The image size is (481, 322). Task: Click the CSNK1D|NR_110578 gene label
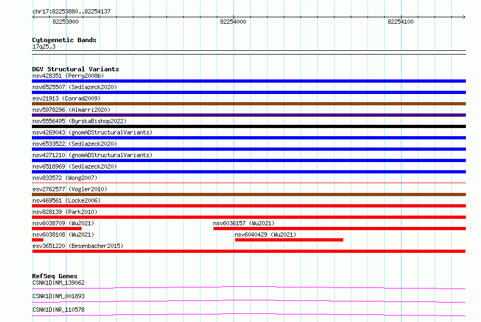pyautogui.click(x=58, y=310)
